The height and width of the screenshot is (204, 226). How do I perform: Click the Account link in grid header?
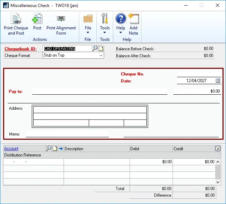[x=11, y=148]
